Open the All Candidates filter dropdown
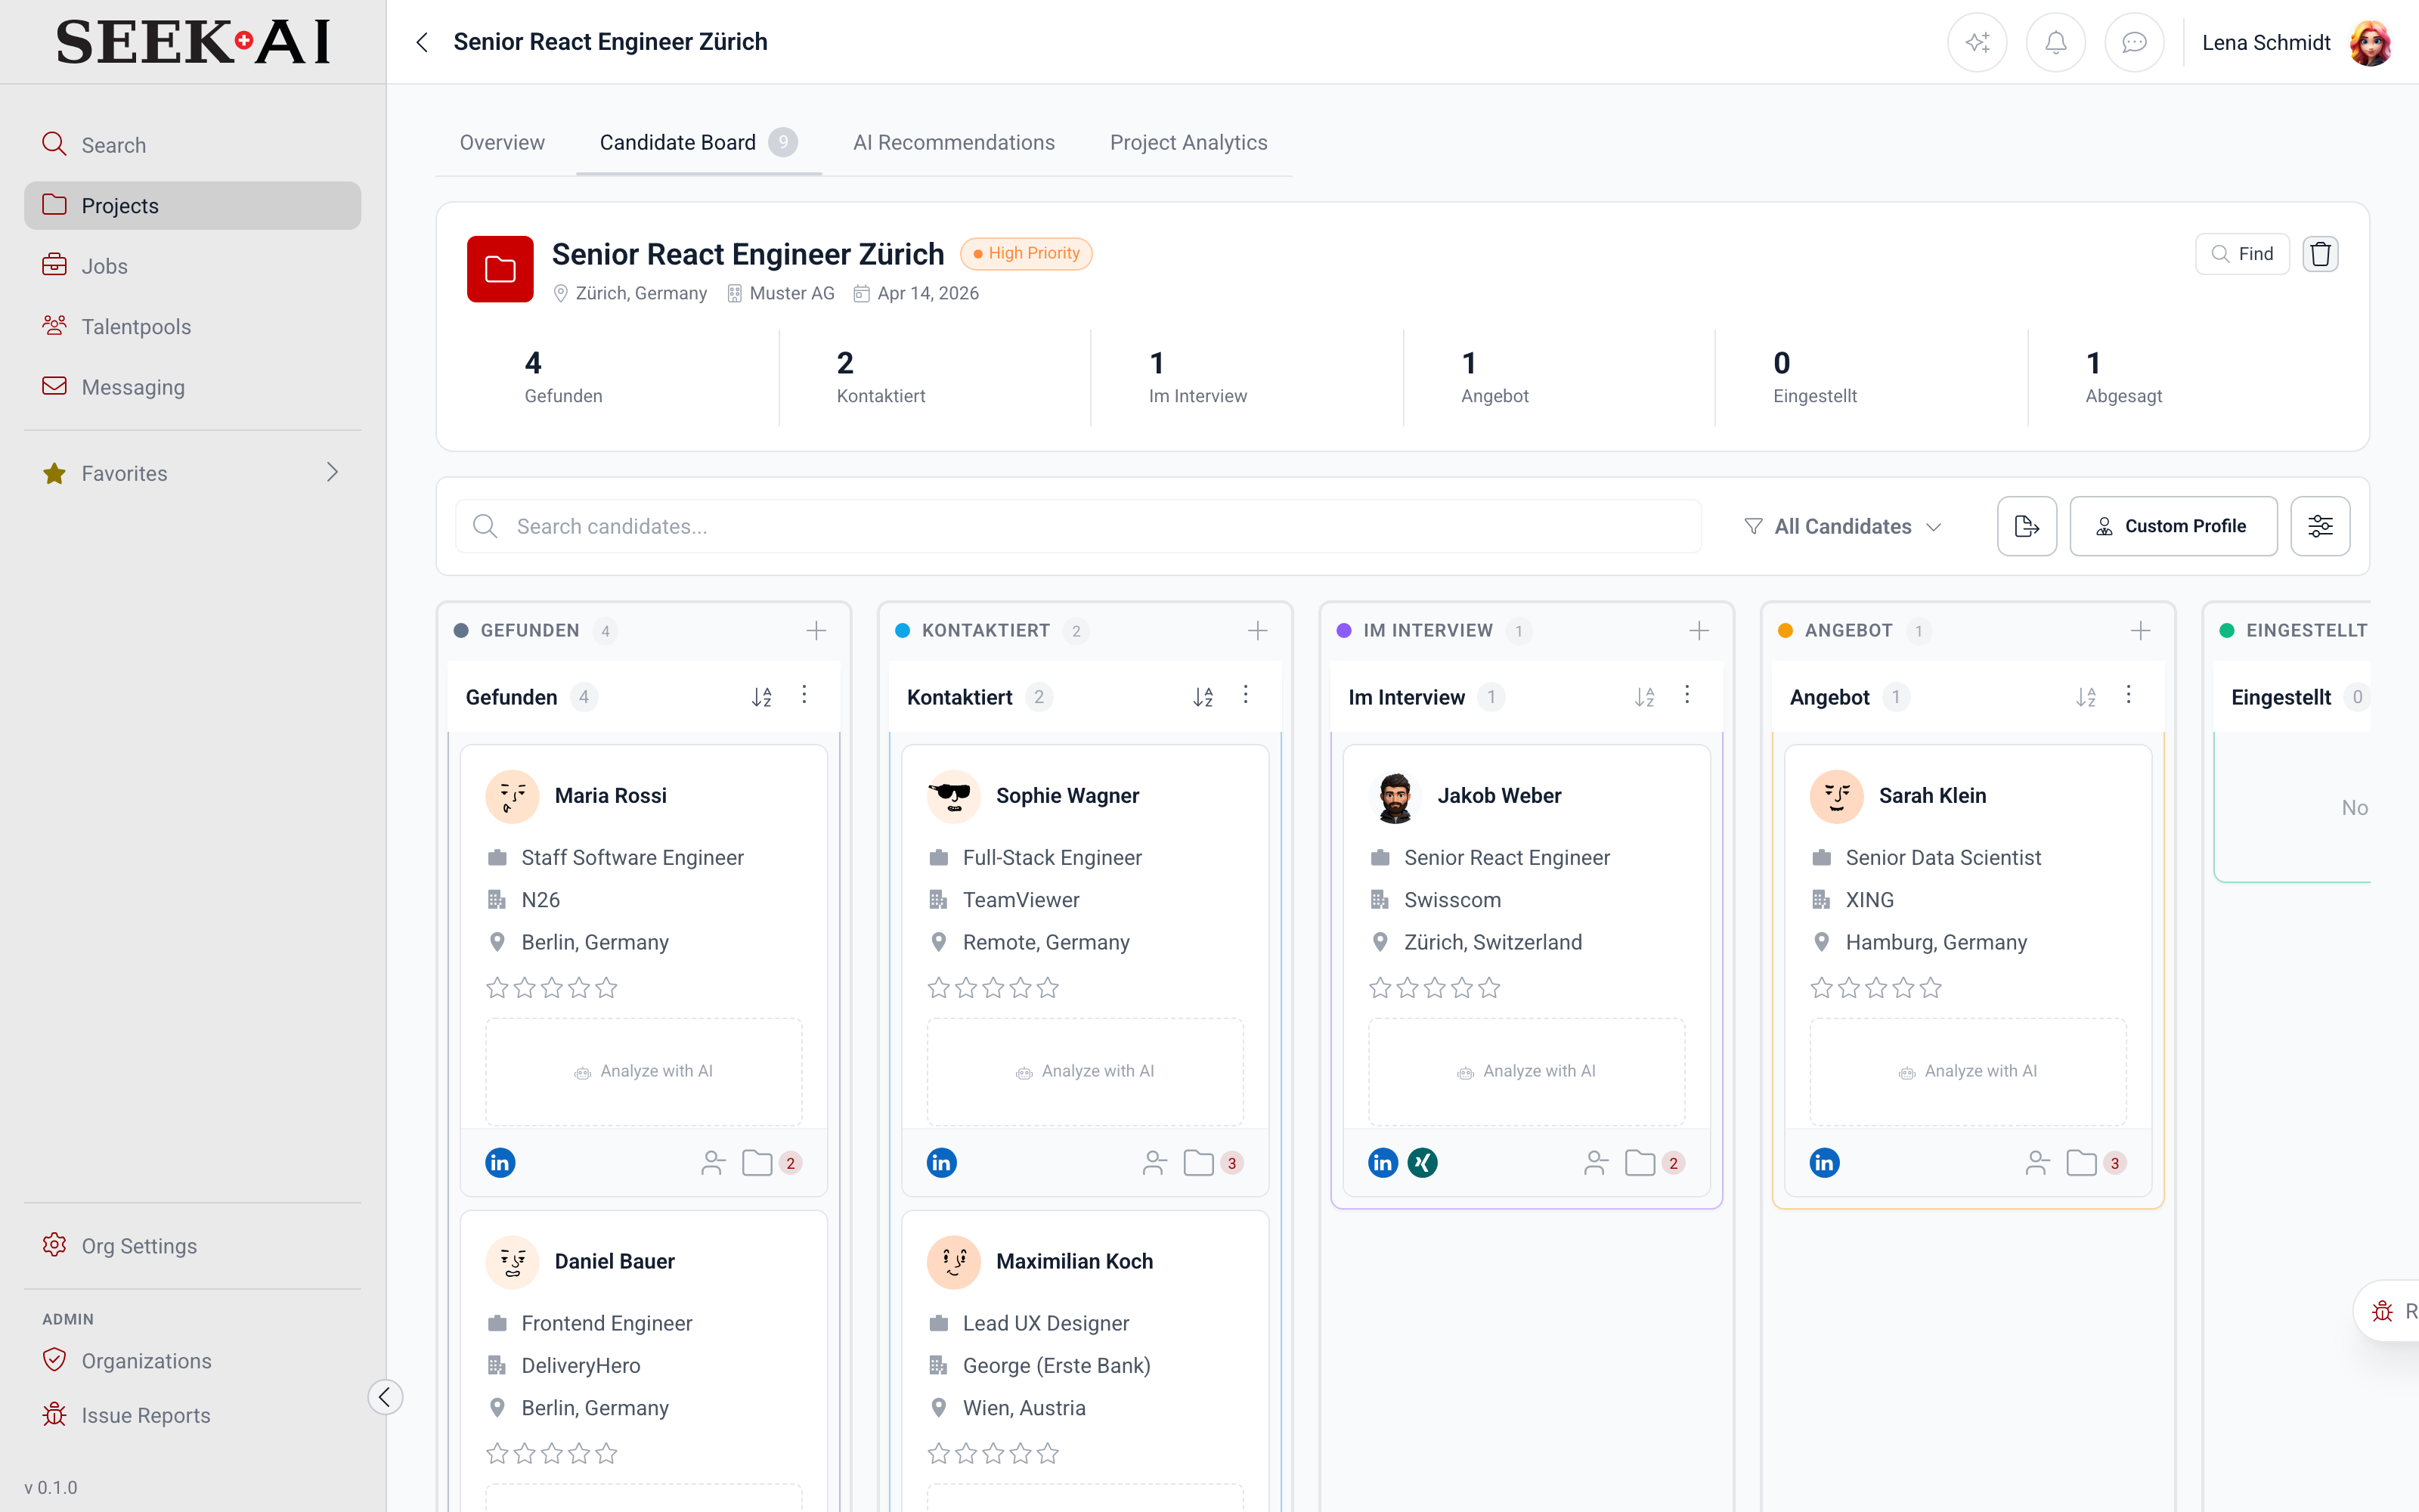Viewport: 2419px width, 1512px height. click(x=1842, y=526)
